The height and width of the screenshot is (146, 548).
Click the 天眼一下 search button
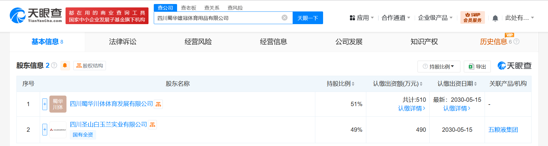tap(308, 18)
